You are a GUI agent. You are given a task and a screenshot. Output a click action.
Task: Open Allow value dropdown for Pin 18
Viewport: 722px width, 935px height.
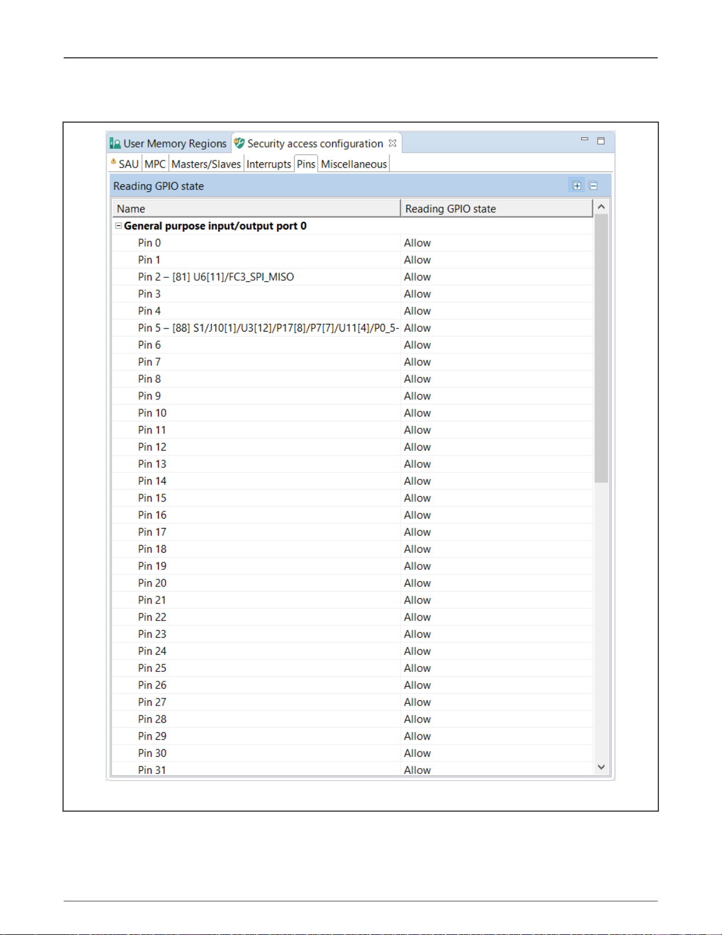(x=497, y=549)
